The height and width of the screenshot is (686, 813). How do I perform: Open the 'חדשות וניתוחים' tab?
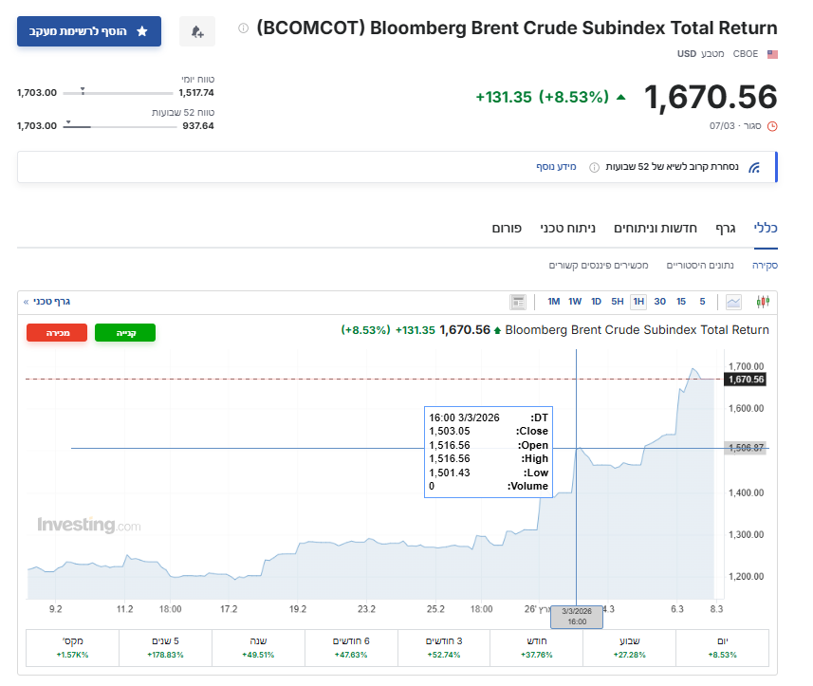[x=656, y=228]
